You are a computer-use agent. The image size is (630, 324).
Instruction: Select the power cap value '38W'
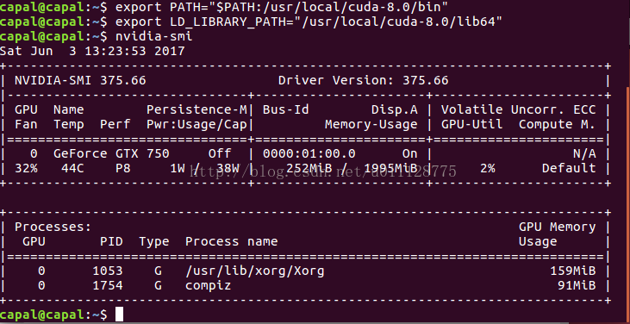coord(228,168)
